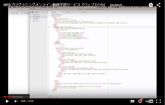The width and height of the screenshot is (165, 105).
Task: Close the index.html tab with its x
Action: (61, 12)
